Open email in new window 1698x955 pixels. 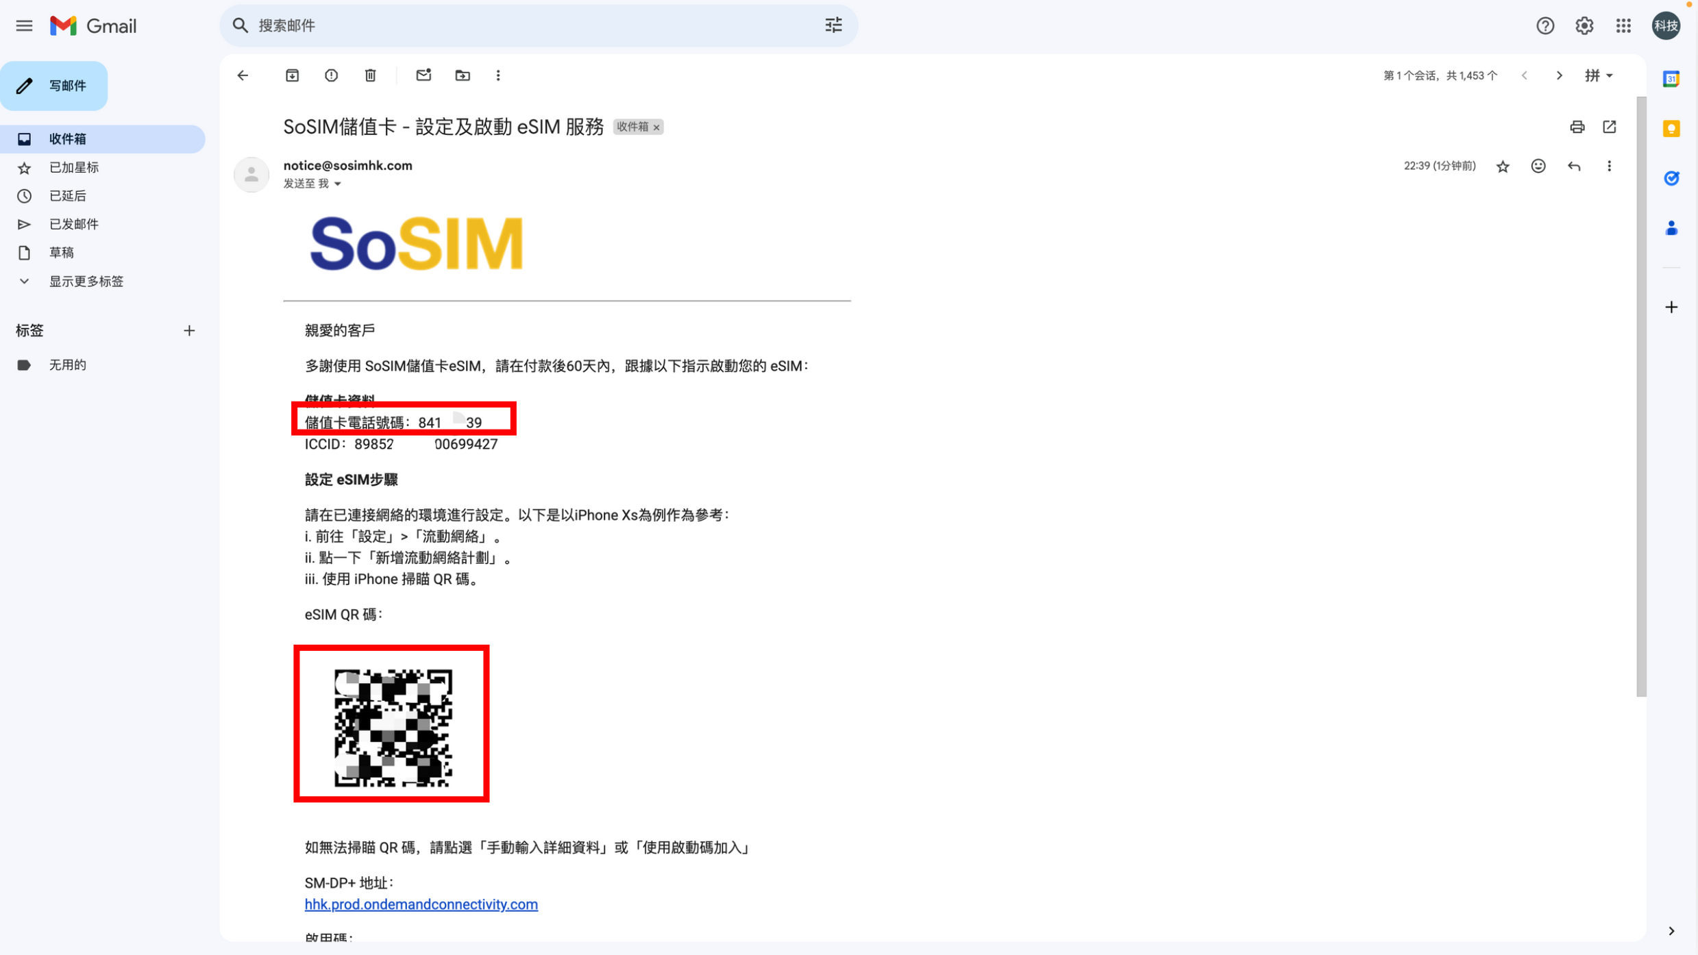coord(1609,127)
